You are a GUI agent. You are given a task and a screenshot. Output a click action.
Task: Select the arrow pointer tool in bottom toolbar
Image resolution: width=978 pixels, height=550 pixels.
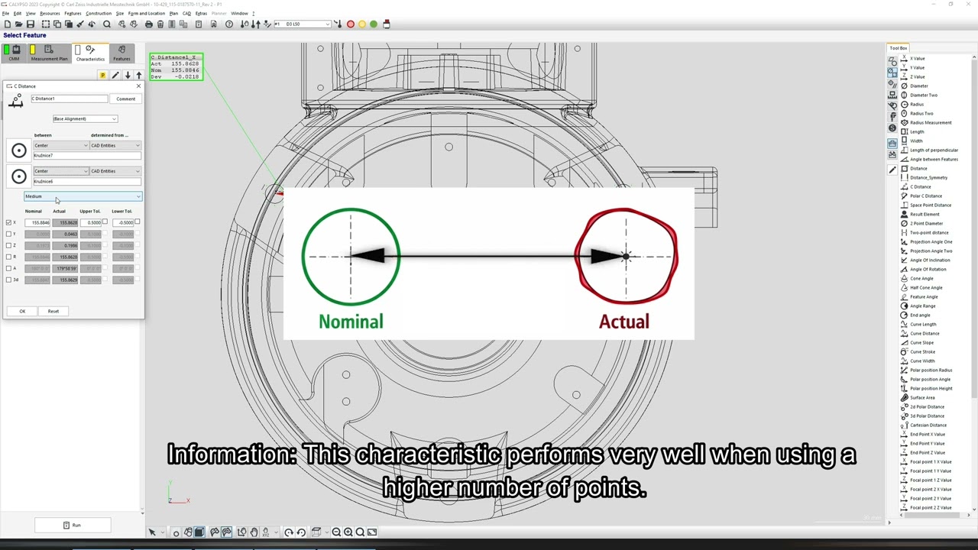click(152, 532)
